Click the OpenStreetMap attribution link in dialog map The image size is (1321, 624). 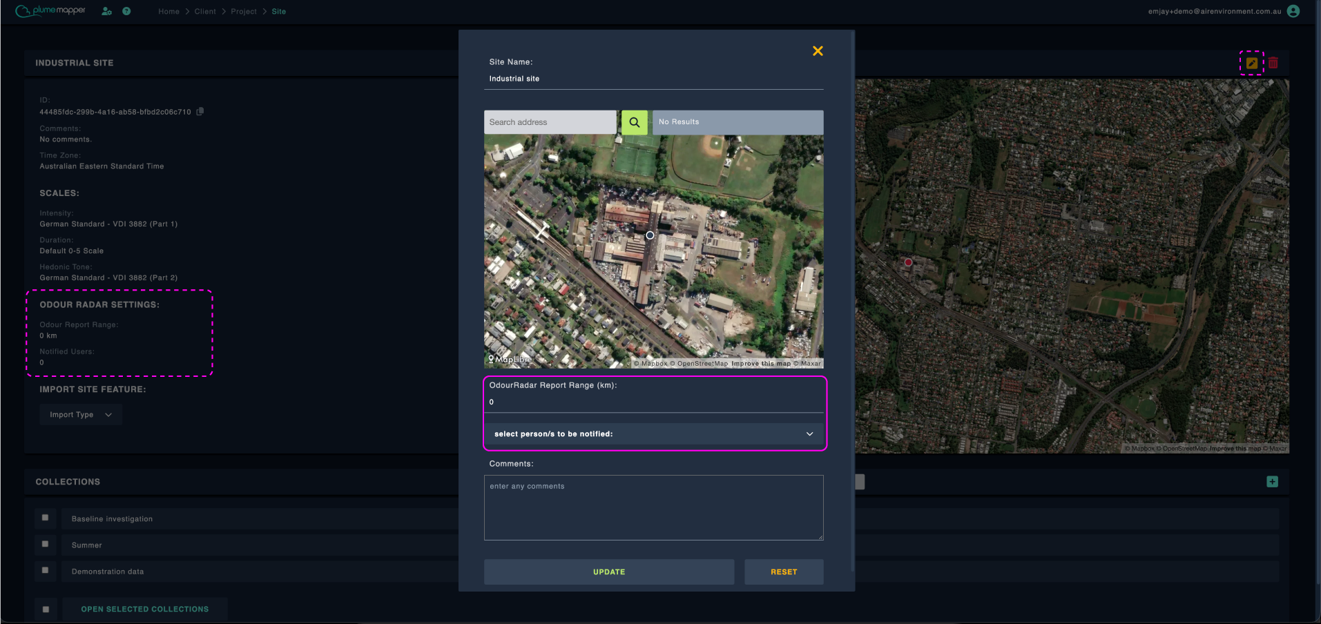[x=699, y=364]
